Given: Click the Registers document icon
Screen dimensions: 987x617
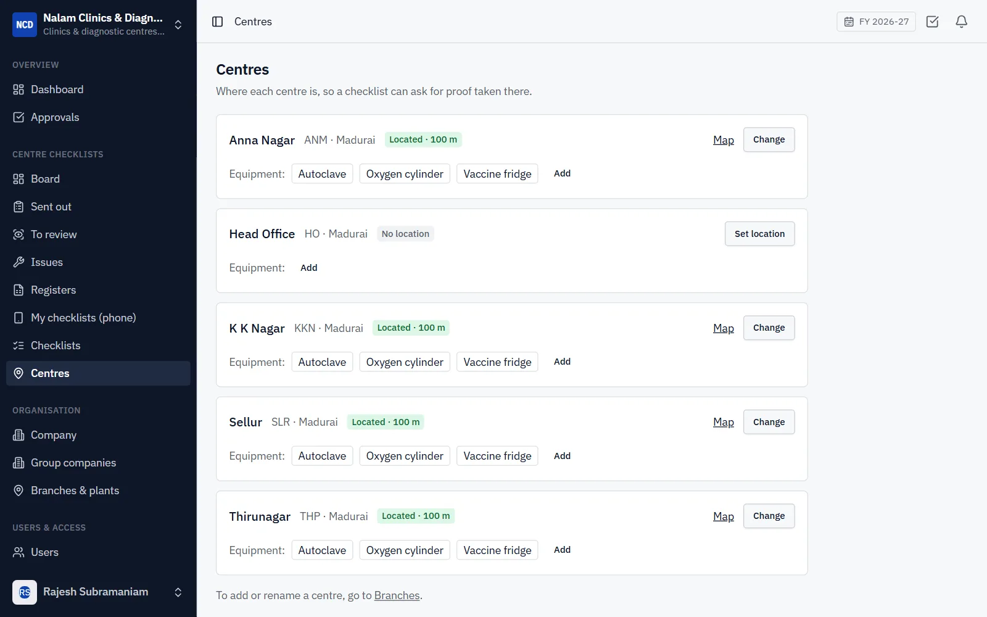Looking at the screenshot, I should 19,290.
